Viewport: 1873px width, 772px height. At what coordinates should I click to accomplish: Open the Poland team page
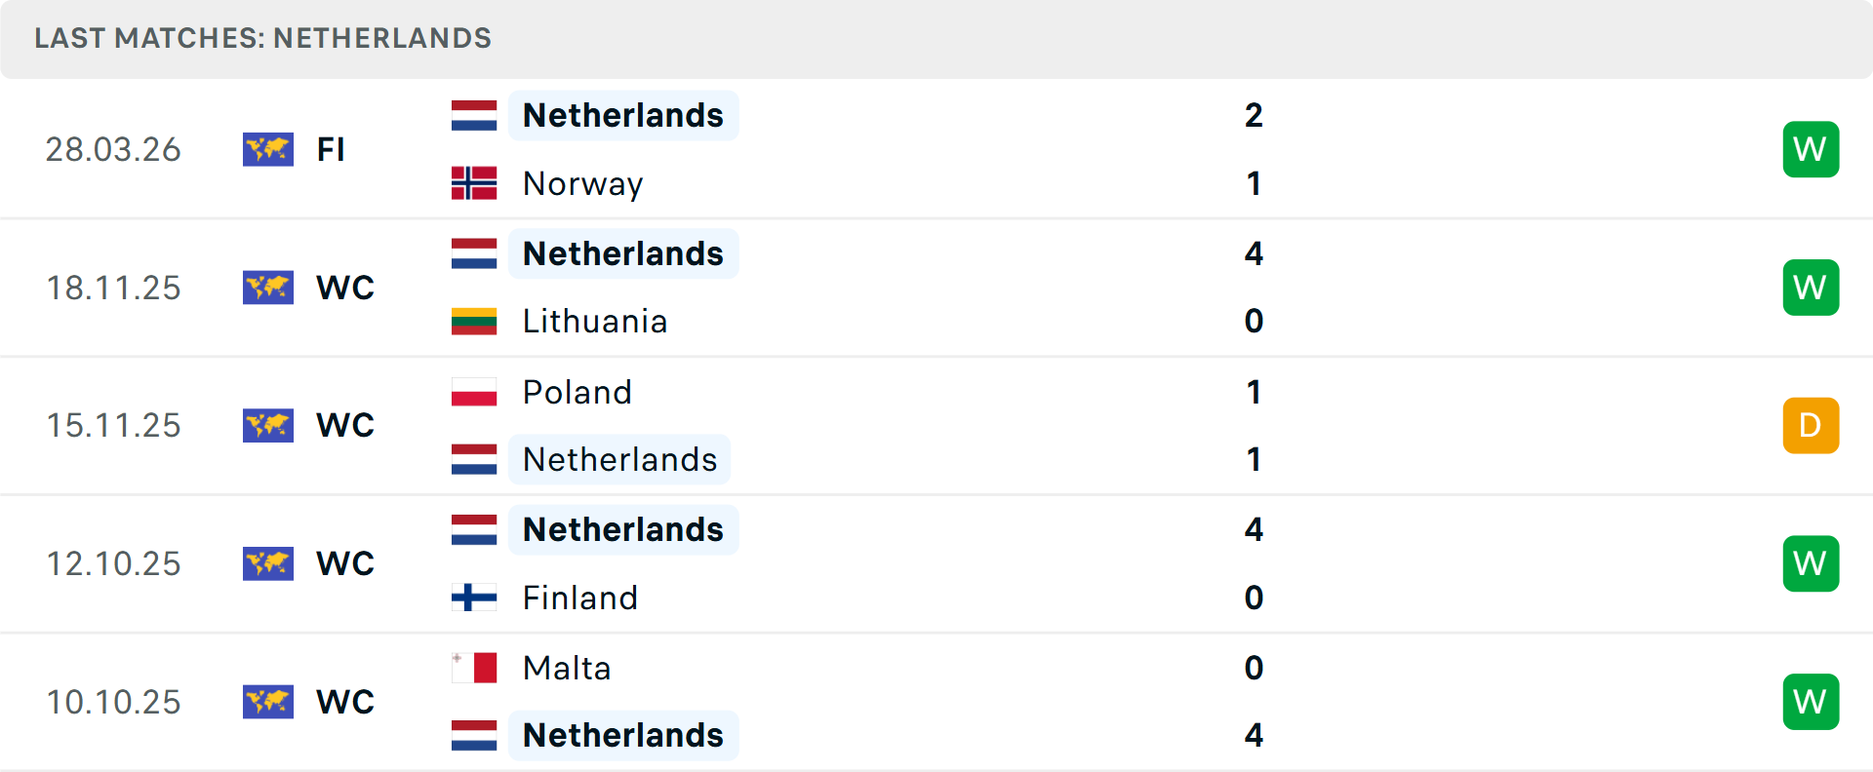(577, 392)
